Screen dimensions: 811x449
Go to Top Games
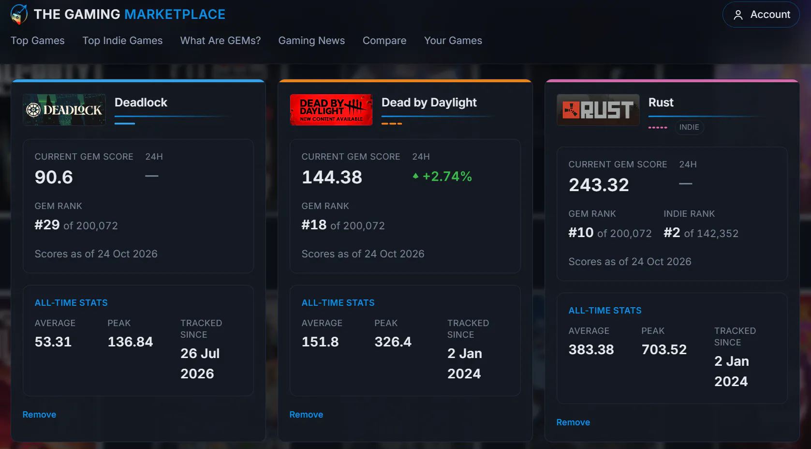point(38,41)
